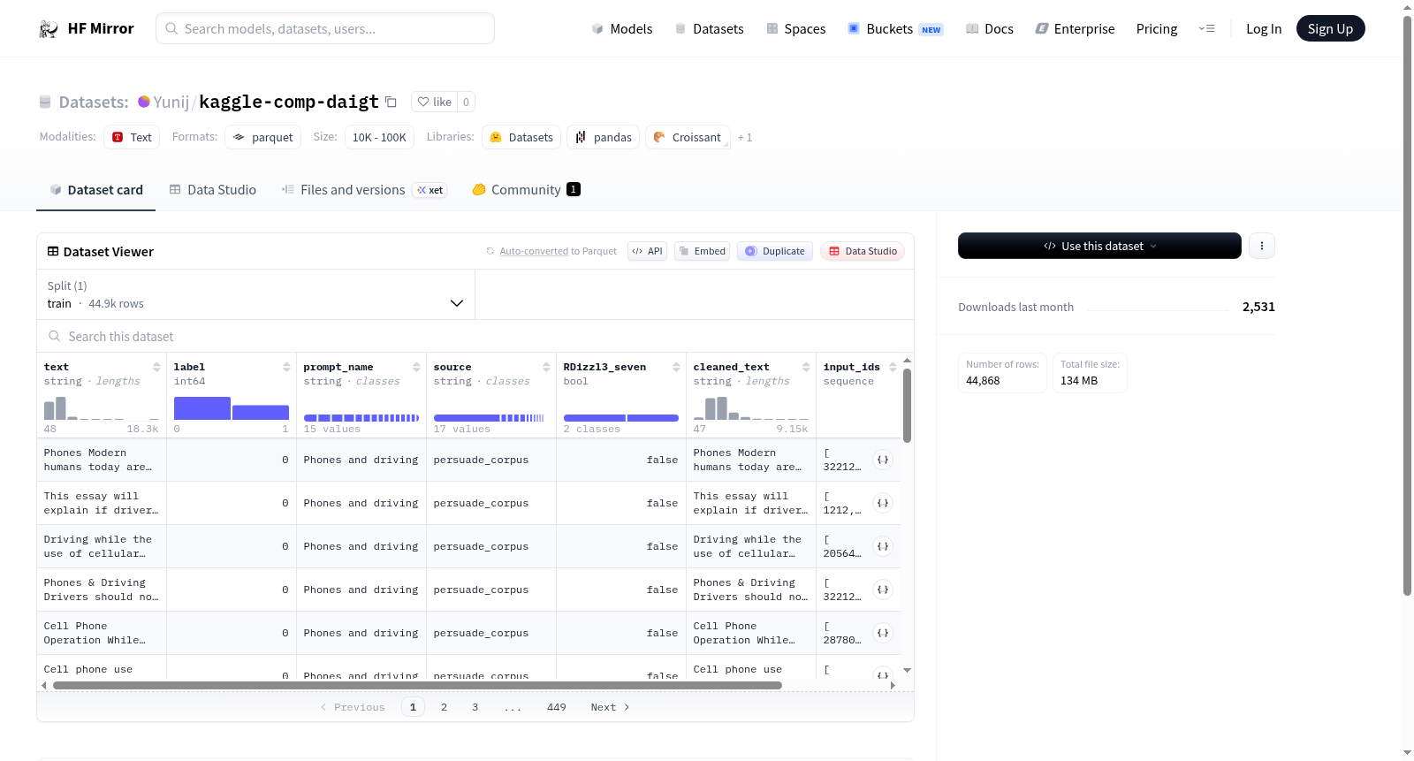Select the Dataset card tab
This screenshot has width=1414, height=761.
tap(96, 190)
